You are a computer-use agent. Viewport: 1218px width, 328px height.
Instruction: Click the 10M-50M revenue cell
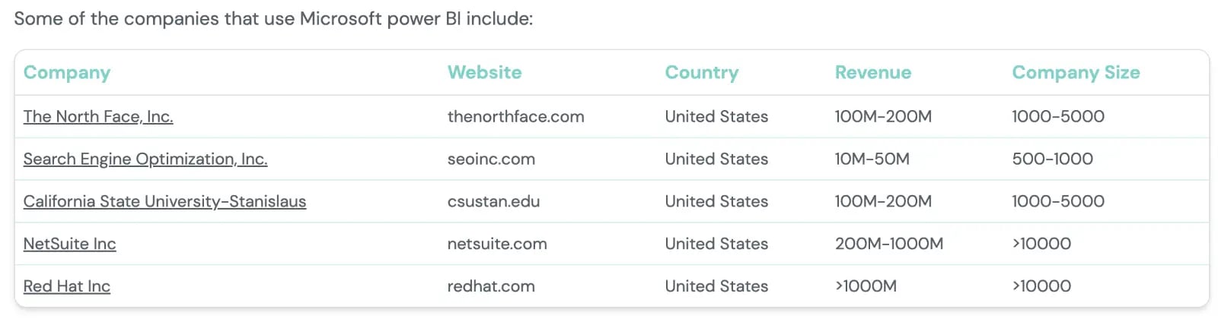[x=872, y=159]
